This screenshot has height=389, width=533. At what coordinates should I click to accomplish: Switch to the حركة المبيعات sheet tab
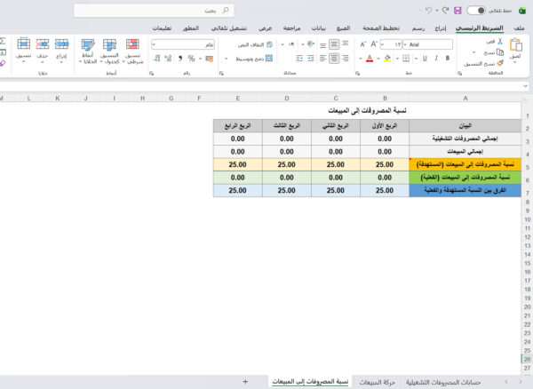[376, 380]
